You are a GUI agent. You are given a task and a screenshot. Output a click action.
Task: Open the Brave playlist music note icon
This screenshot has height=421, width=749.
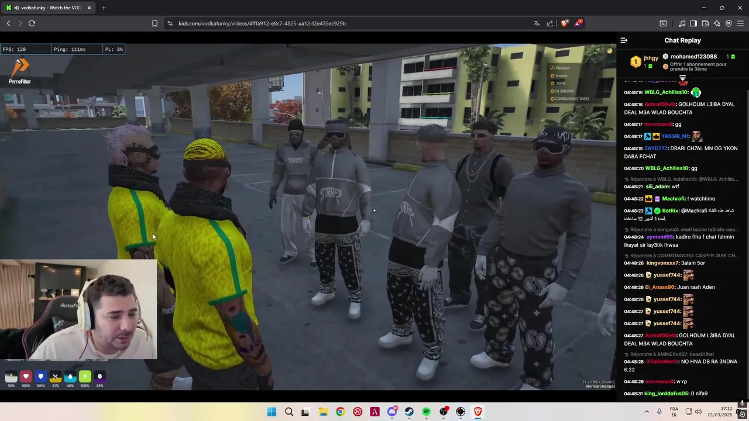coord(682,23)
